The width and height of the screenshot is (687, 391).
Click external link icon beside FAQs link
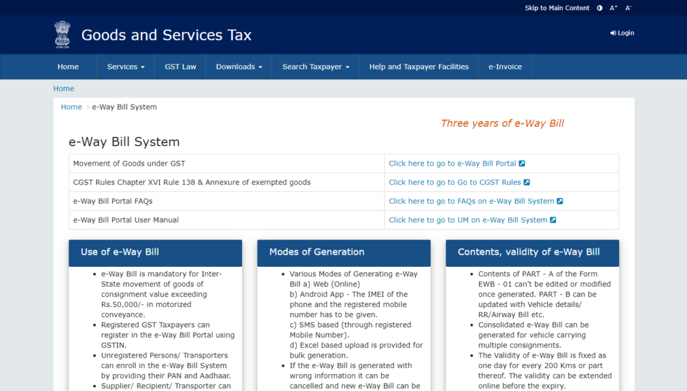[562, 201]
